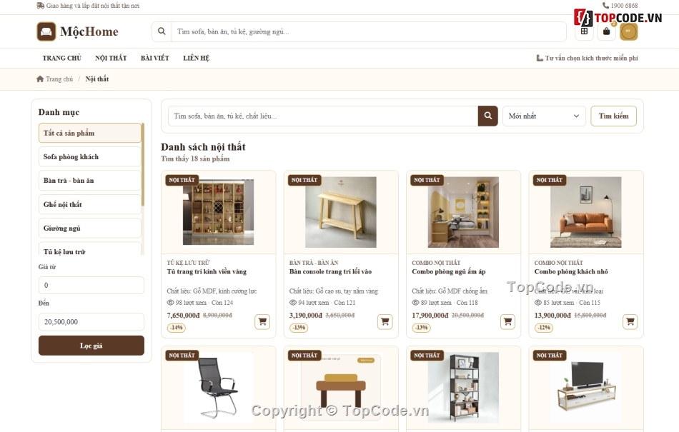
Task: Select Sofa phòng khách category
Action: (89, 157)
